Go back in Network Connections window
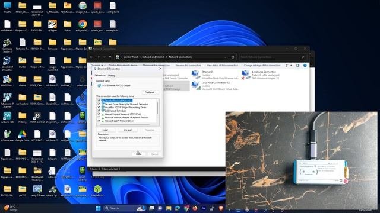 pyautogui.click(x=91, y=57)
